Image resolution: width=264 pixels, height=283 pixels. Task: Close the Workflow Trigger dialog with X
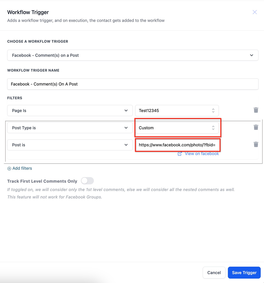[x=255, y=12]
